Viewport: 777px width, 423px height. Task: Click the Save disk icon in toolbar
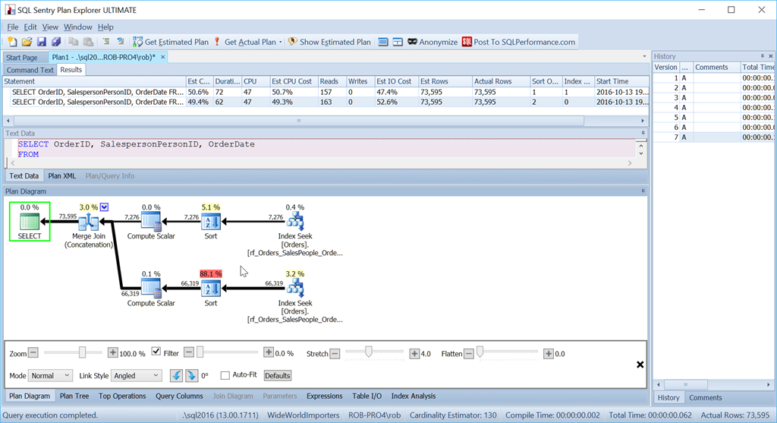[x=42, y=42]
